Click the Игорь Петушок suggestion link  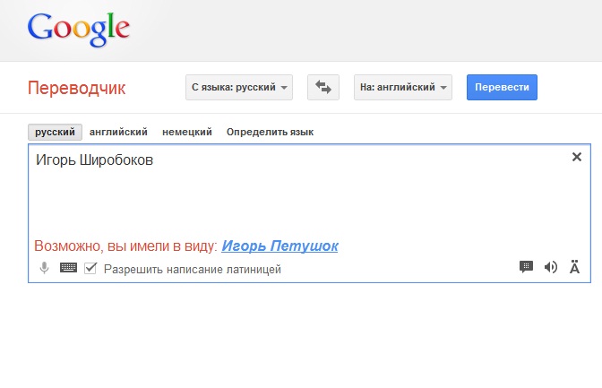point(279,246)
